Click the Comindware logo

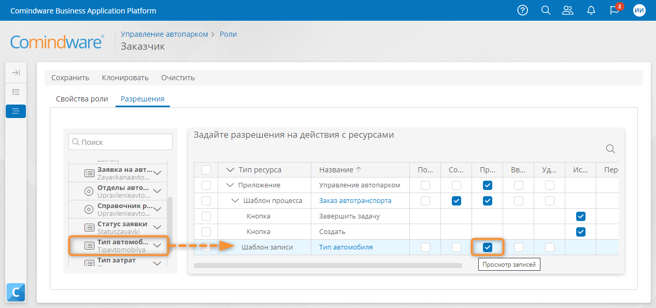point(57,41)
